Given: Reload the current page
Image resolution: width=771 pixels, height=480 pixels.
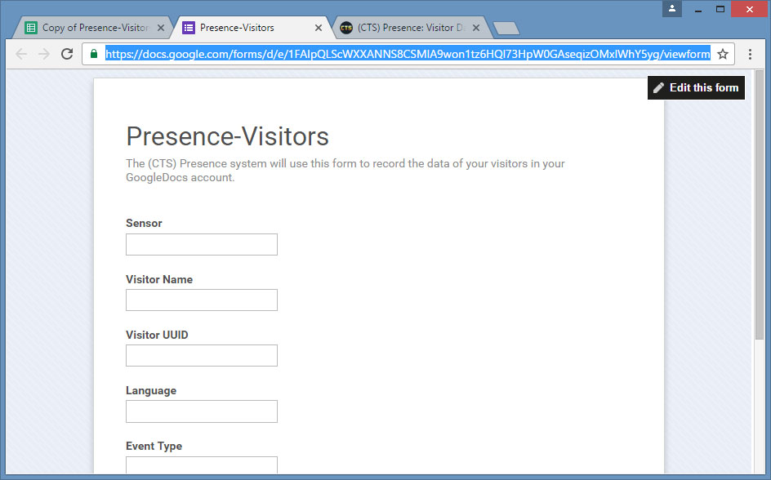Looking at the screenshot, I should [67, 54].
